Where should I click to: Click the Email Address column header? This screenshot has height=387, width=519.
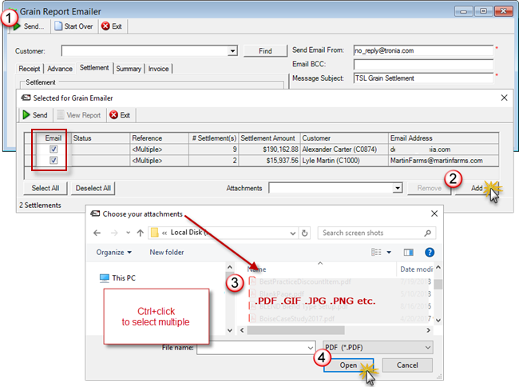pyautogui.click(x=443, y=138)
